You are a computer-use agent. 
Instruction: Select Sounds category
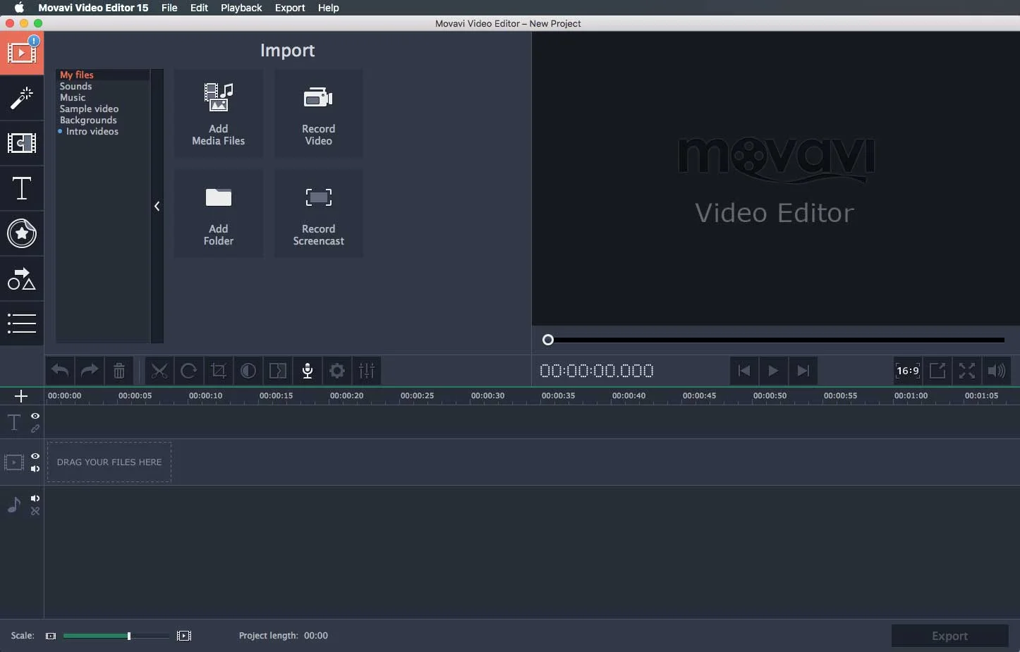pyautogui.click(x=75, y=86)
